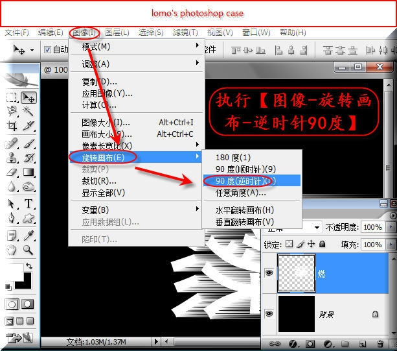Select the Dodge tool
Viewport: 397px width, 351px height.
tap(28, 187)
